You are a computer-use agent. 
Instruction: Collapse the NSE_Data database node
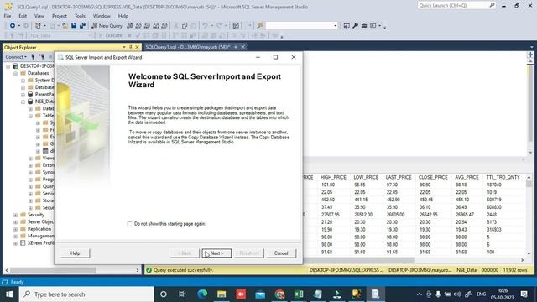click(23, 102)
